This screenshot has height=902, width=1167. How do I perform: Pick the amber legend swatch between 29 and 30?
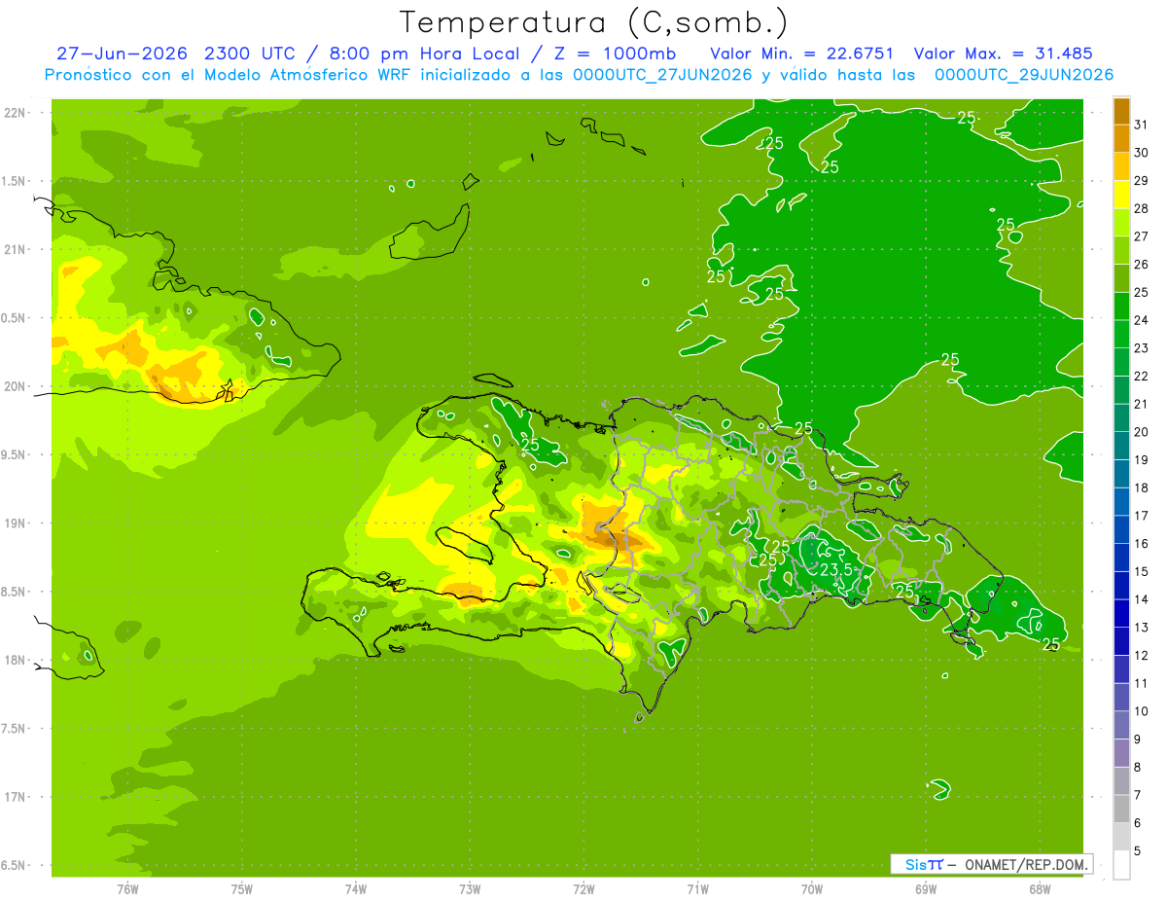(1121, 166)
